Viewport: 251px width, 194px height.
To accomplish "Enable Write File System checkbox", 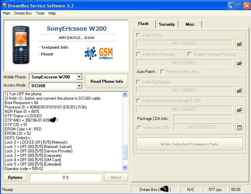I will [x=138, y=82].
